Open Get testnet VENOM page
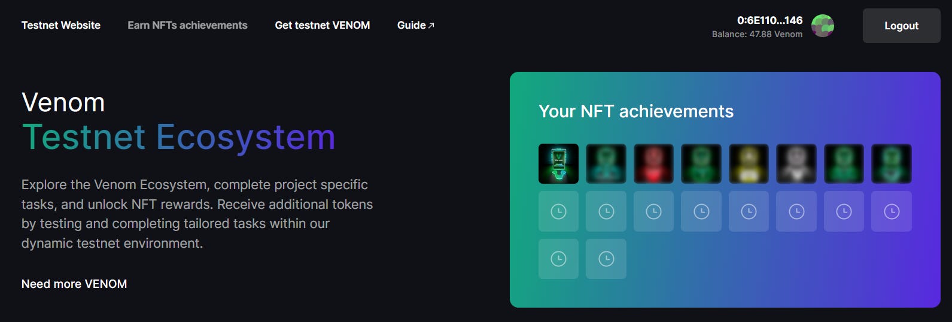 [x=323, y=25]
